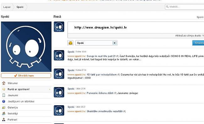Click the Partneri person icon
The width and height of the screenshot is (204, 124).
[4, 120]
